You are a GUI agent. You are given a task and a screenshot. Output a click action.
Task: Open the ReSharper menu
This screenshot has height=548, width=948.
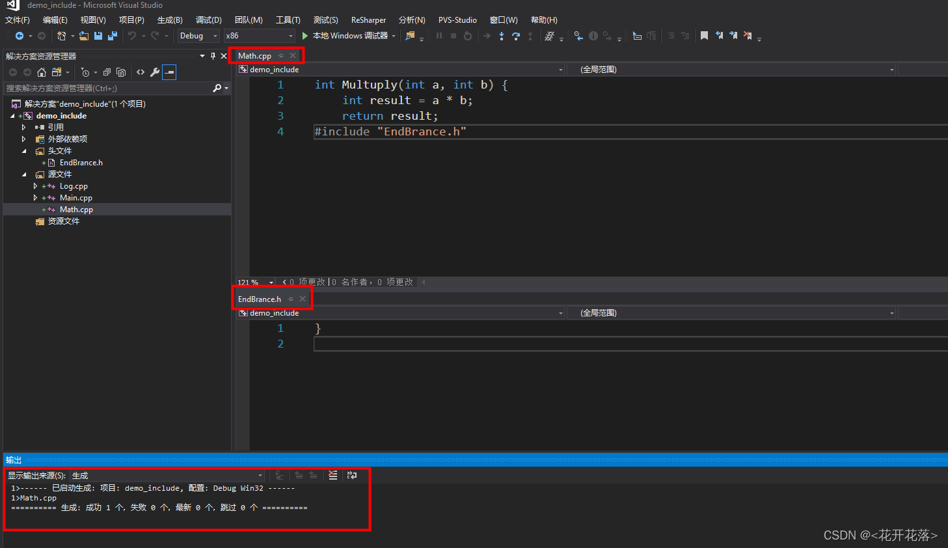click(368, 20)
